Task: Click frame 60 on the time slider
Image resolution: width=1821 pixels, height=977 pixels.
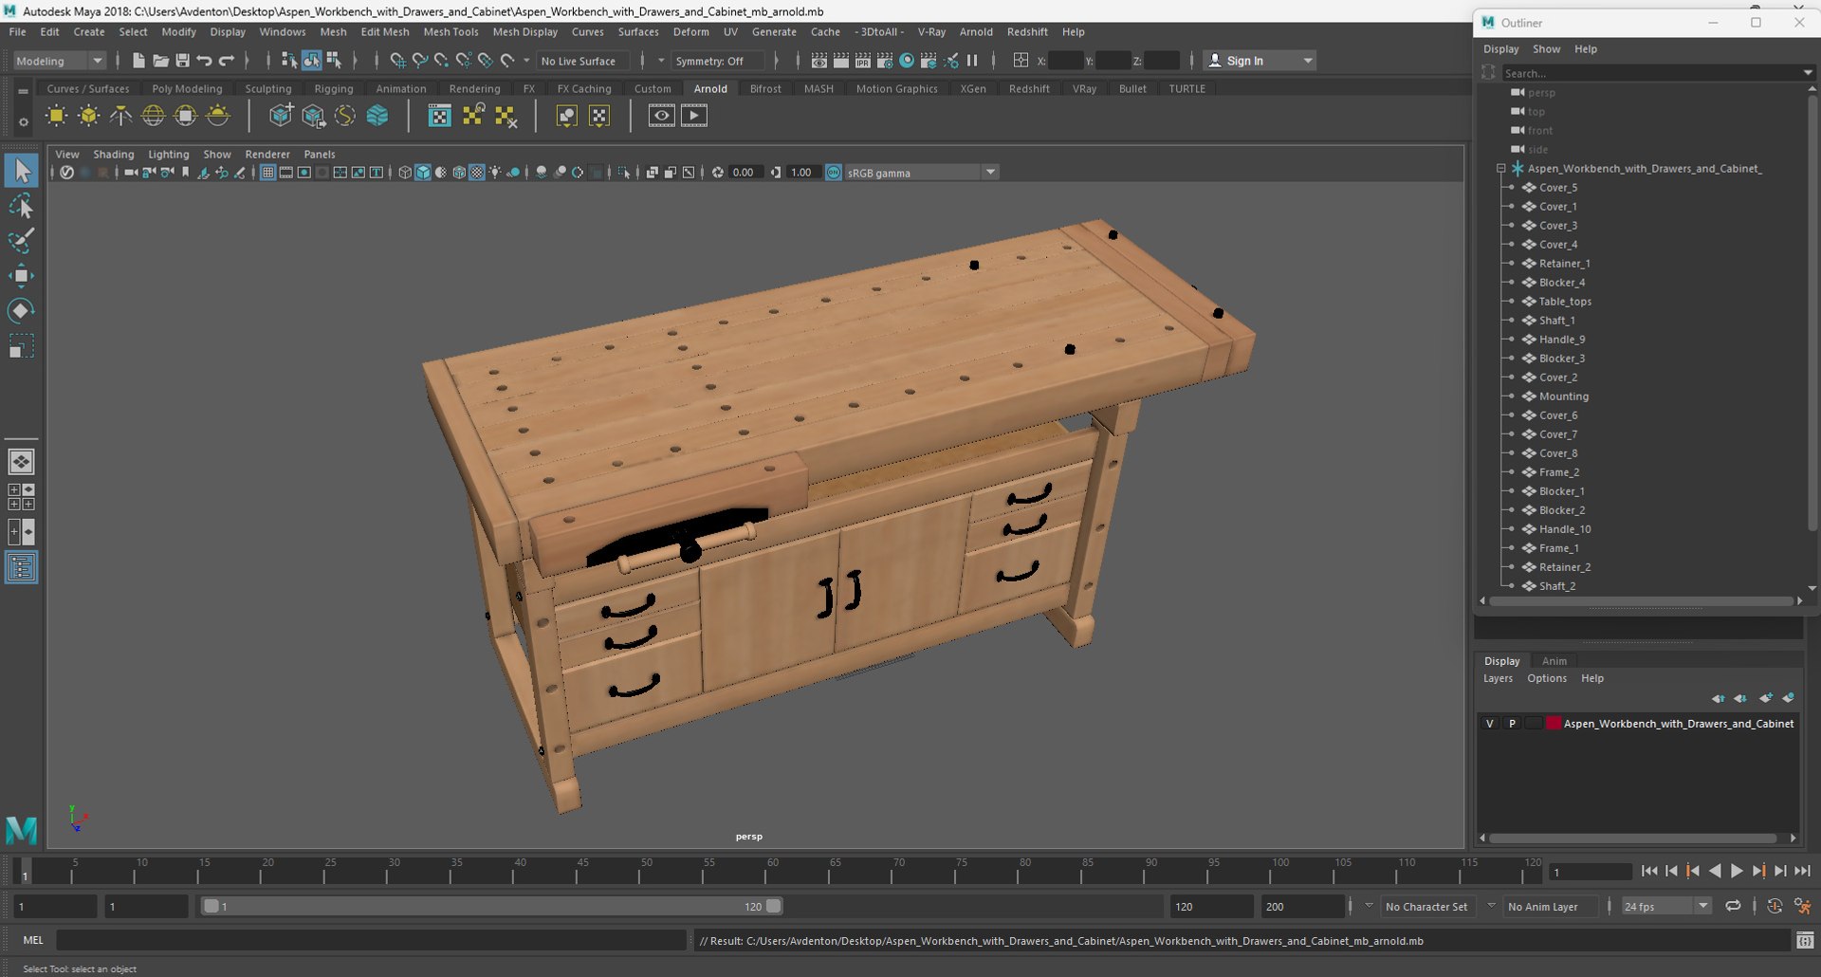Action: [773, 871]
